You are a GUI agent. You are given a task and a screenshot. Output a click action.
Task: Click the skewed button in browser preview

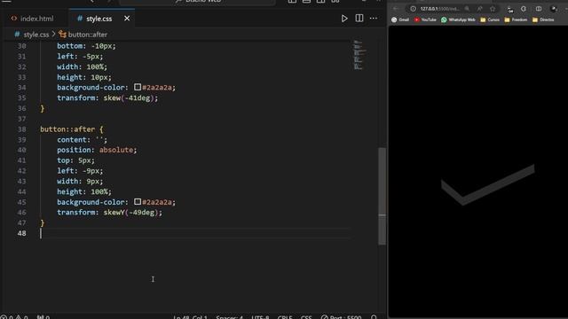pyautogui.click(x=487, y=185)
